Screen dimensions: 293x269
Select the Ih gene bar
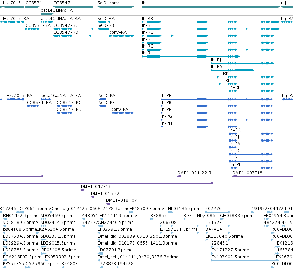[x=211, y=7]
